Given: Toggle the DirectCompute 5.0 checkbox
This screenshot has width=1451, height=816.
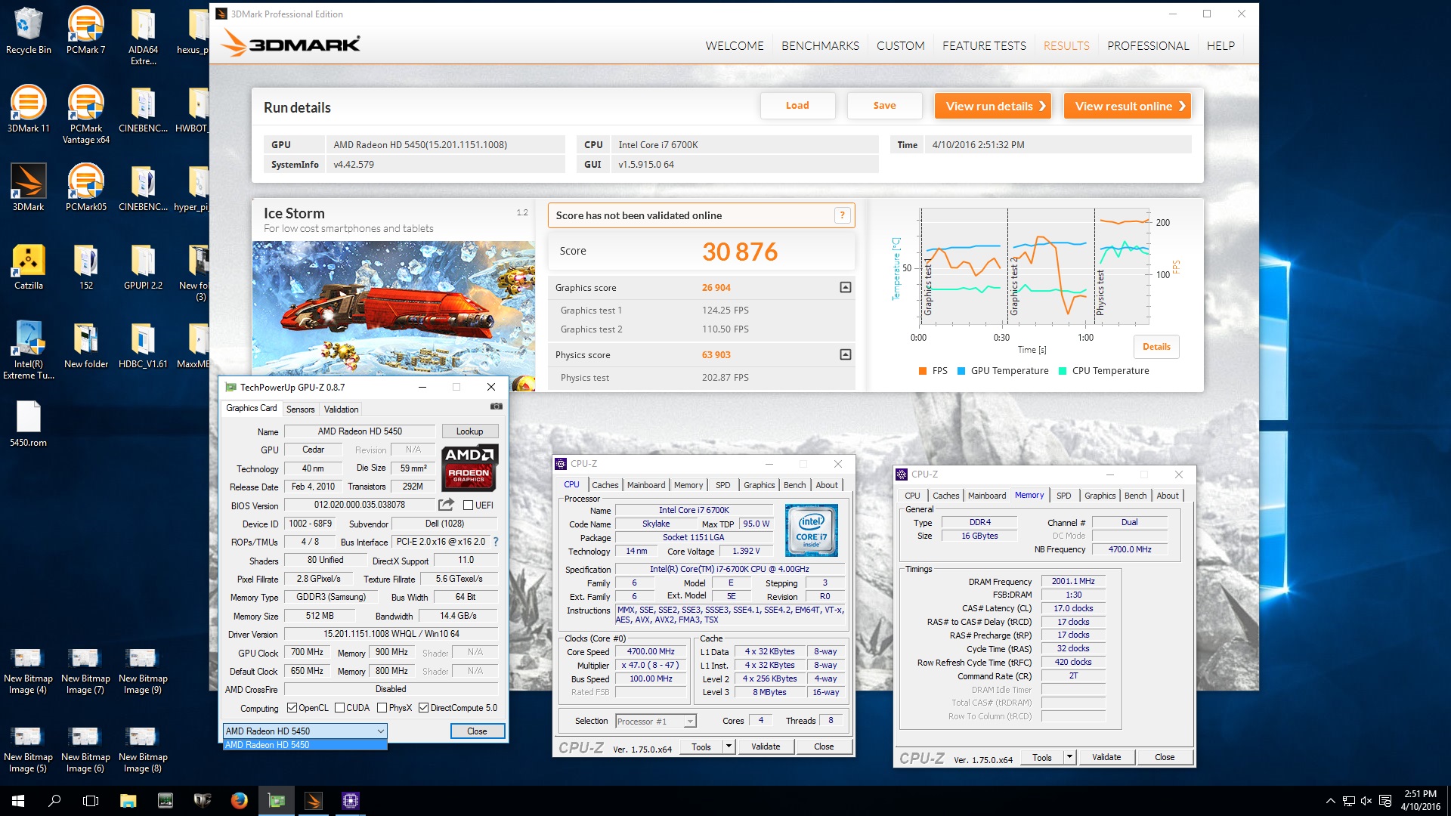Looking at the screenshot, I should point(424,708).
